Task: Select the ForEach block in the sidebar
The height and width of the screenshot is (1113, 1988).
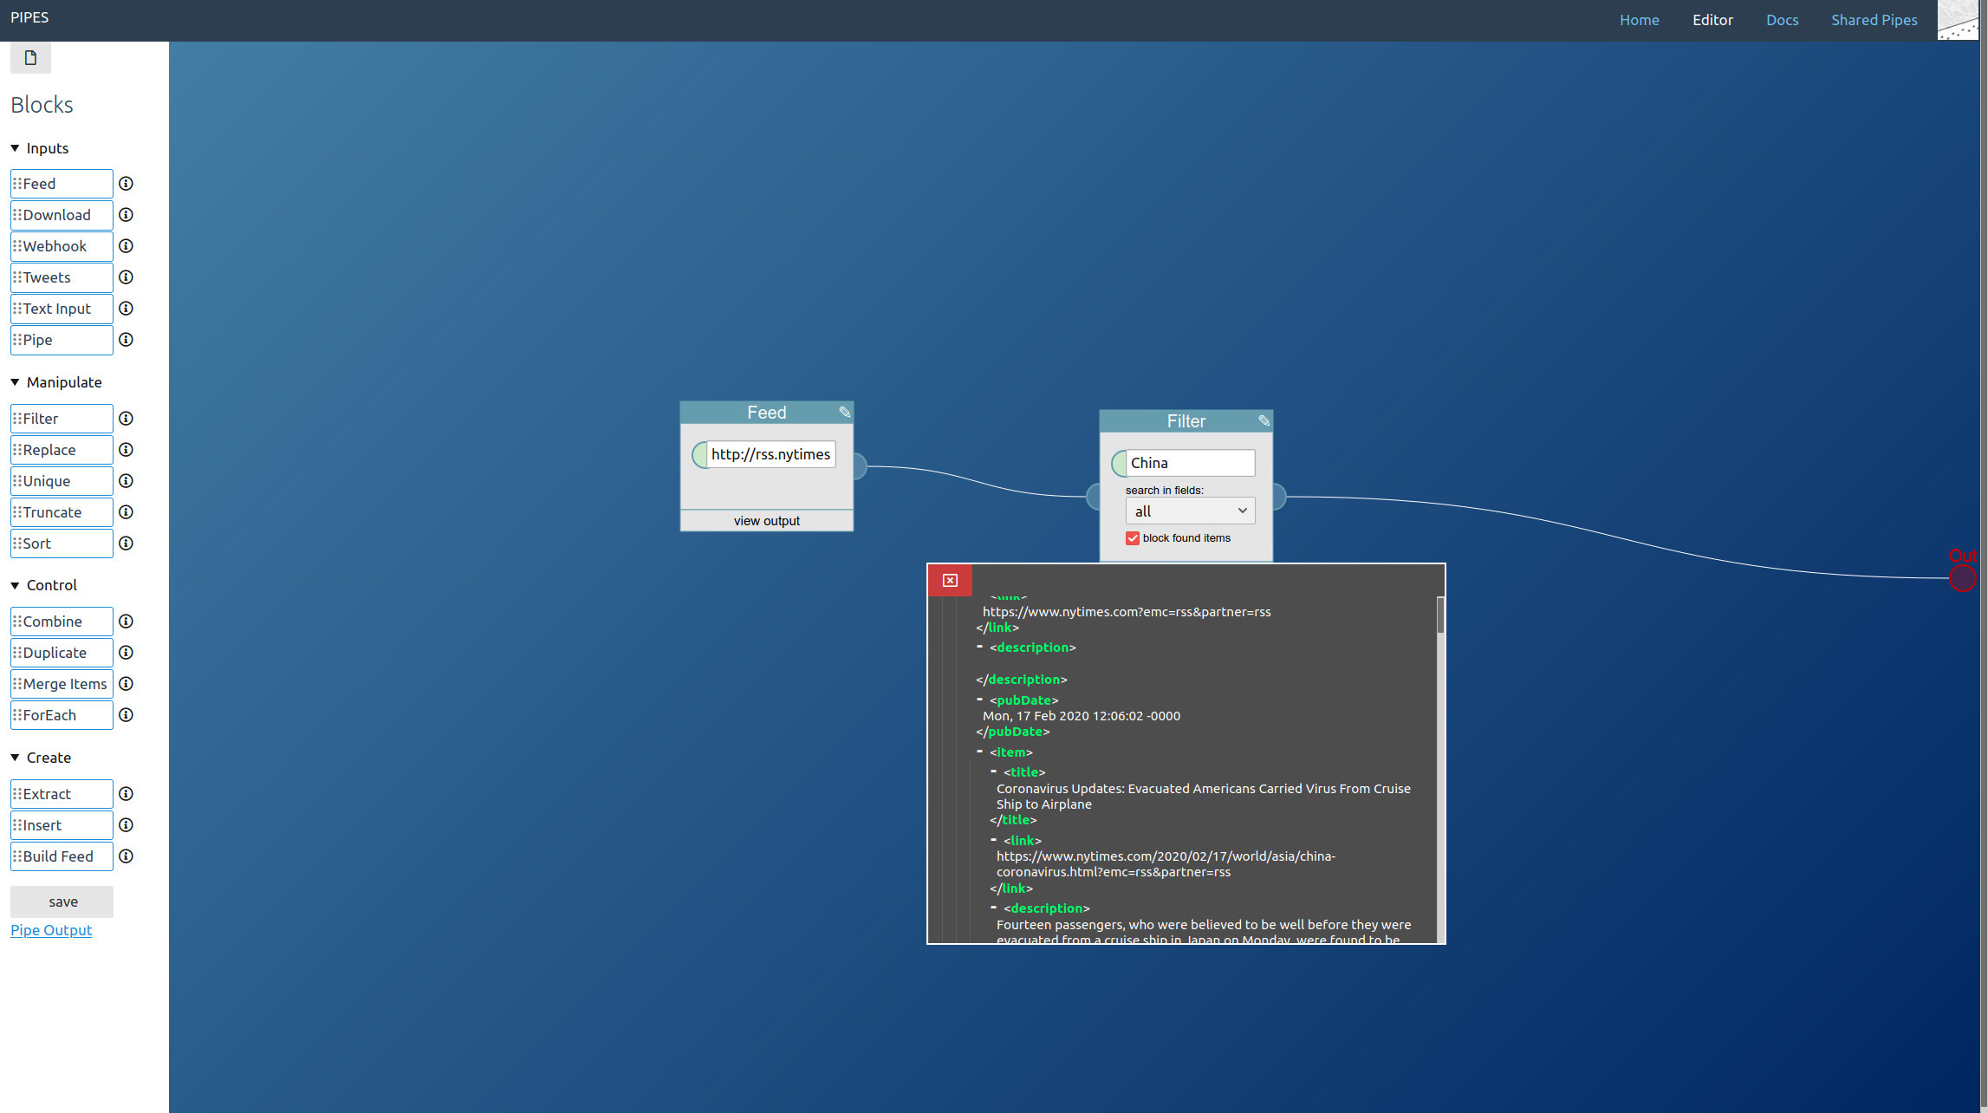Action: [62, 715]
